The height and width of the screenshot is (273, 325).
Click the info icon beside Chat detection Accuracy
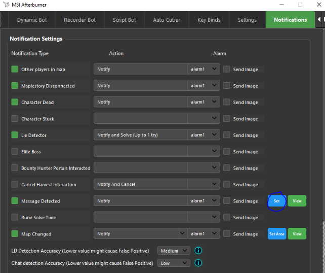198,263
